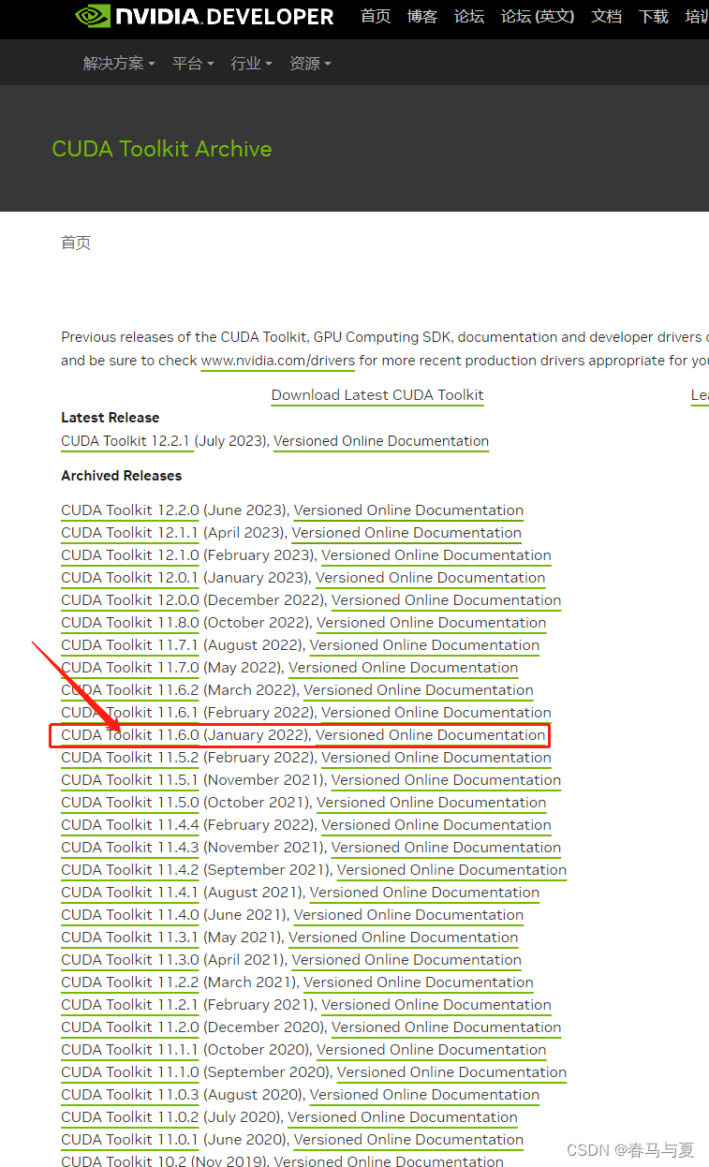Open CUDA Toolkit 12.1.0 link
Viewport: 709px width, 1167px height.
[130, 555]
